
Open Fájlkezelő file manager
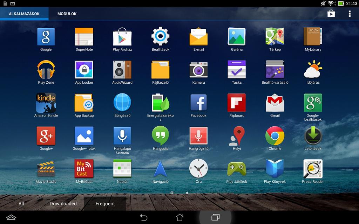click(160, 70)
